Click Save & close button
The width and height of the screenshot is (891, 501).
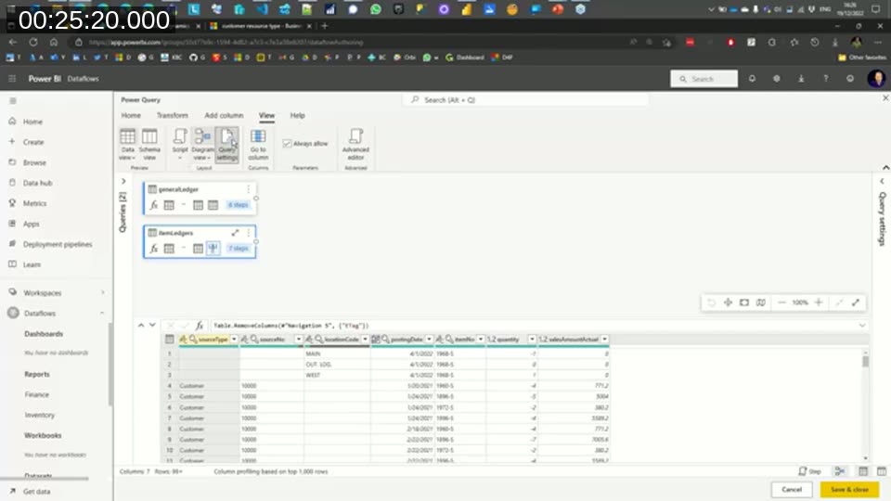coord(849,490)
